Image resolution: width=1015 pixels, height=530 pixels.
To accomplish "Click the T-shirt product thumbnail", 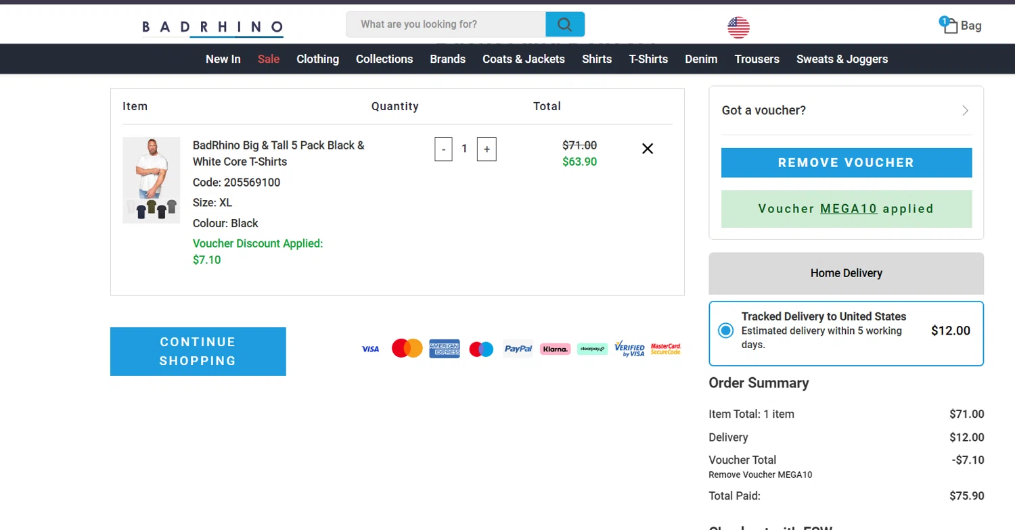I will (152, 180).
